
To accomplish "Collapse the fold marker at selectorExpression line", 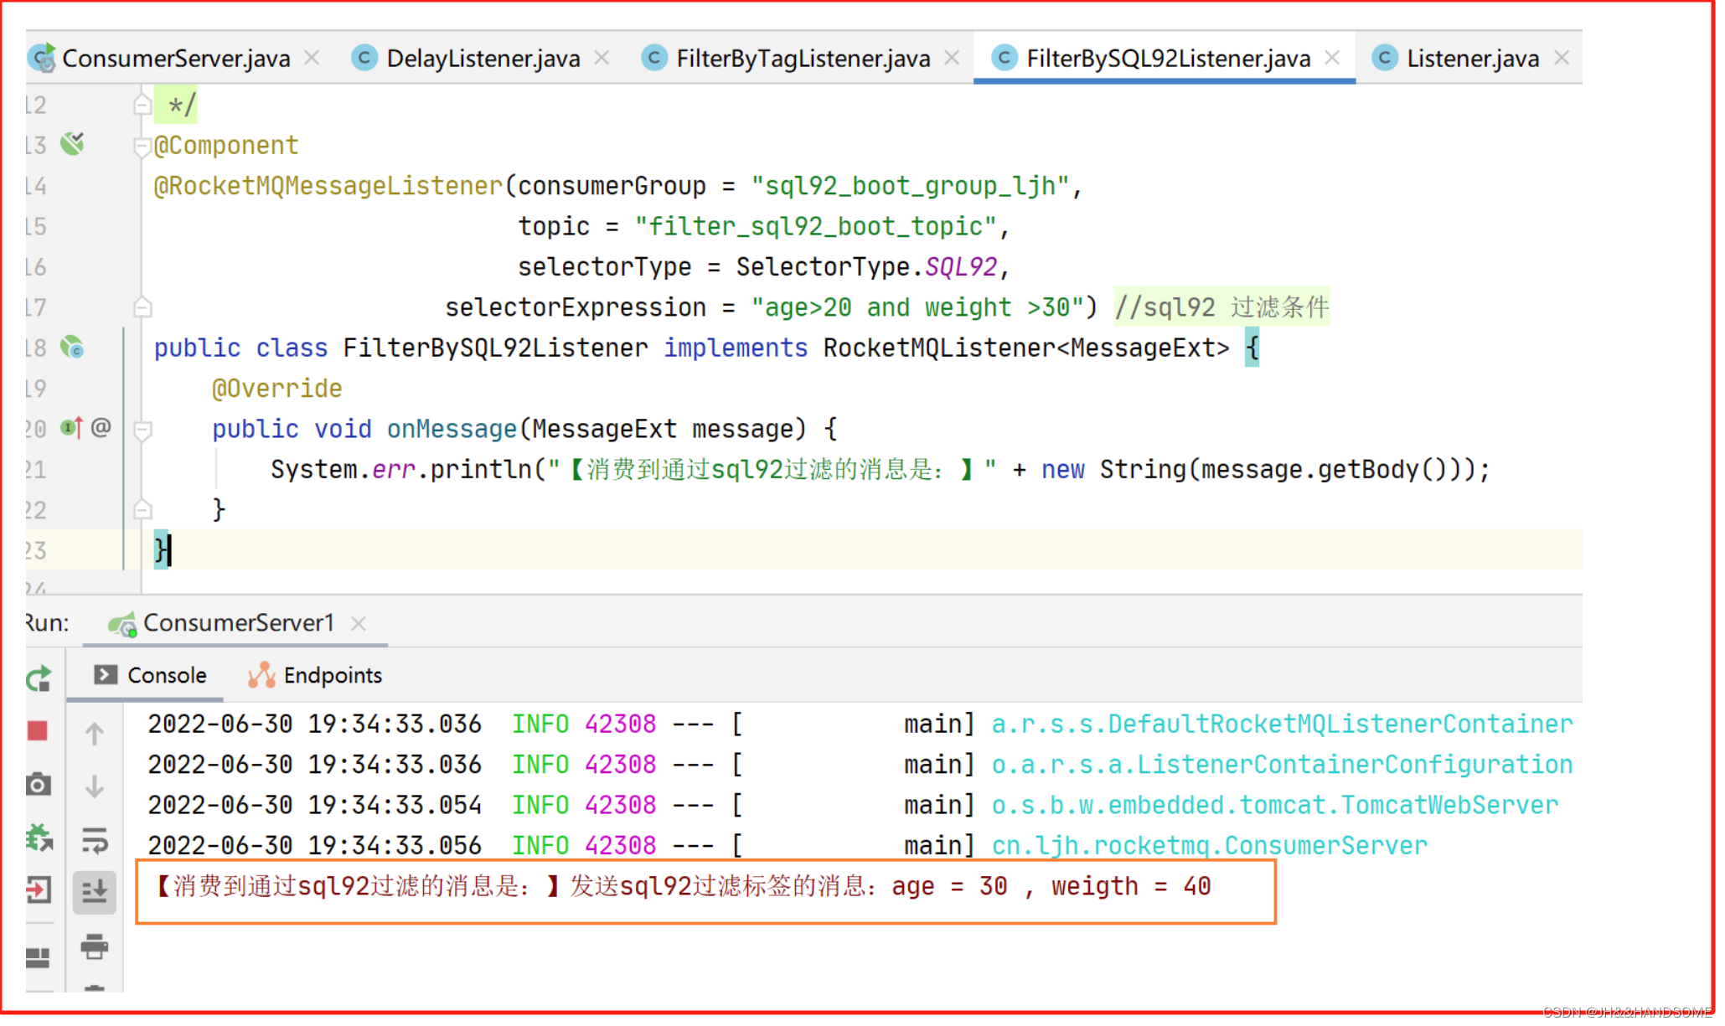I will point(142,307).
